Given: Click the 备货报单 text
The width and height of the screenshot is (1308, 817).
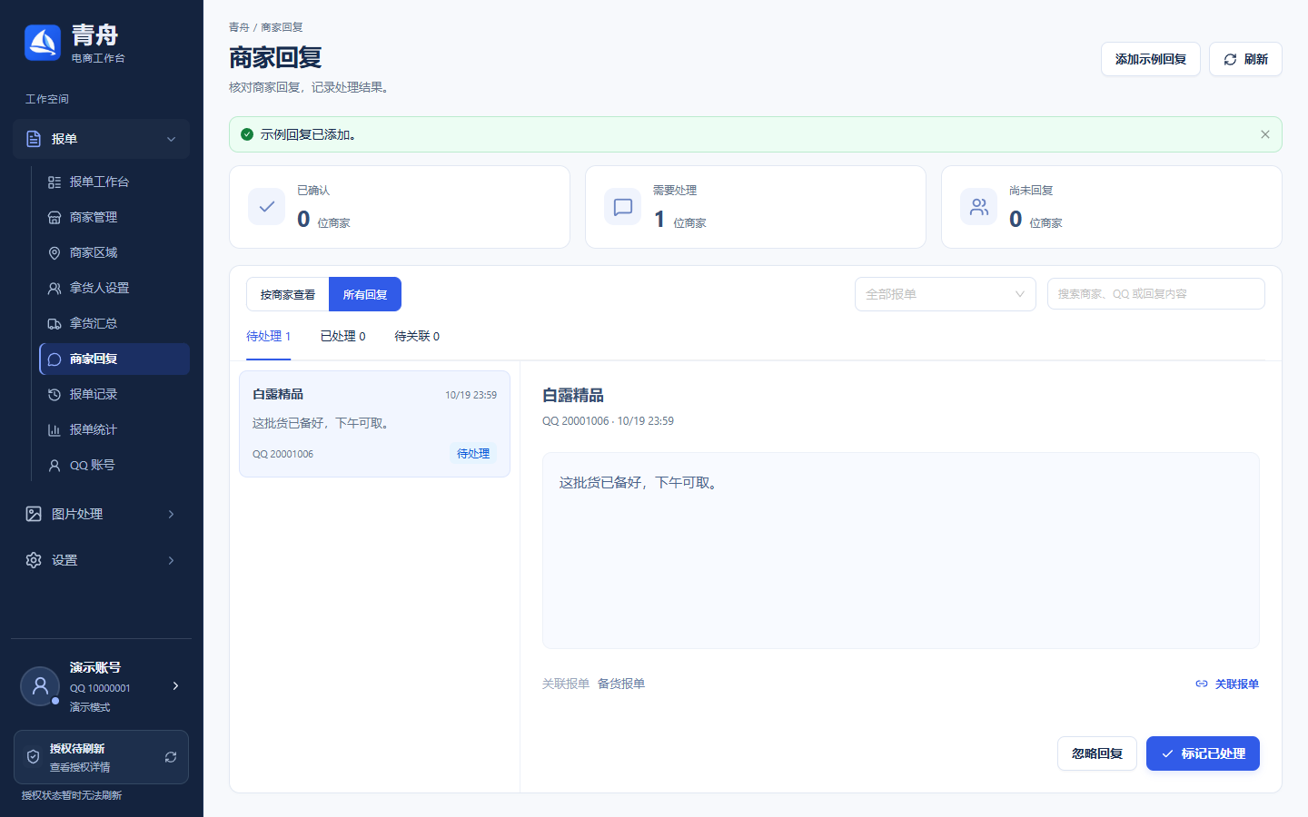Looking at the screenshot, I should pyautogui.click(x=621, y=684).
